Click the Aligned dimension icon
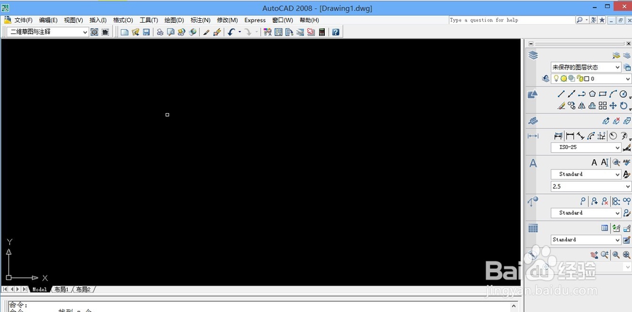Screen dimensions: 632x312 pyautogui.click(x=580, y=136)
